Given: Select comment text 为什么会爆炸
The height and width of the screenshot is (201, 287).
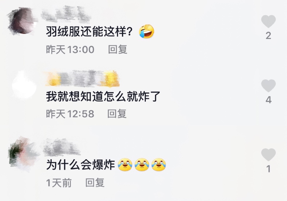Looking at the screenshot, I should (x=81, y=165).
